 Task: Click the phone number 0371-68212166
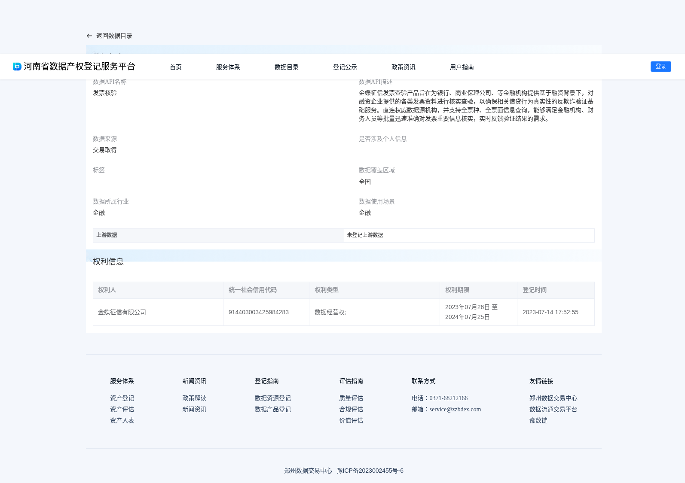point(448,398)
